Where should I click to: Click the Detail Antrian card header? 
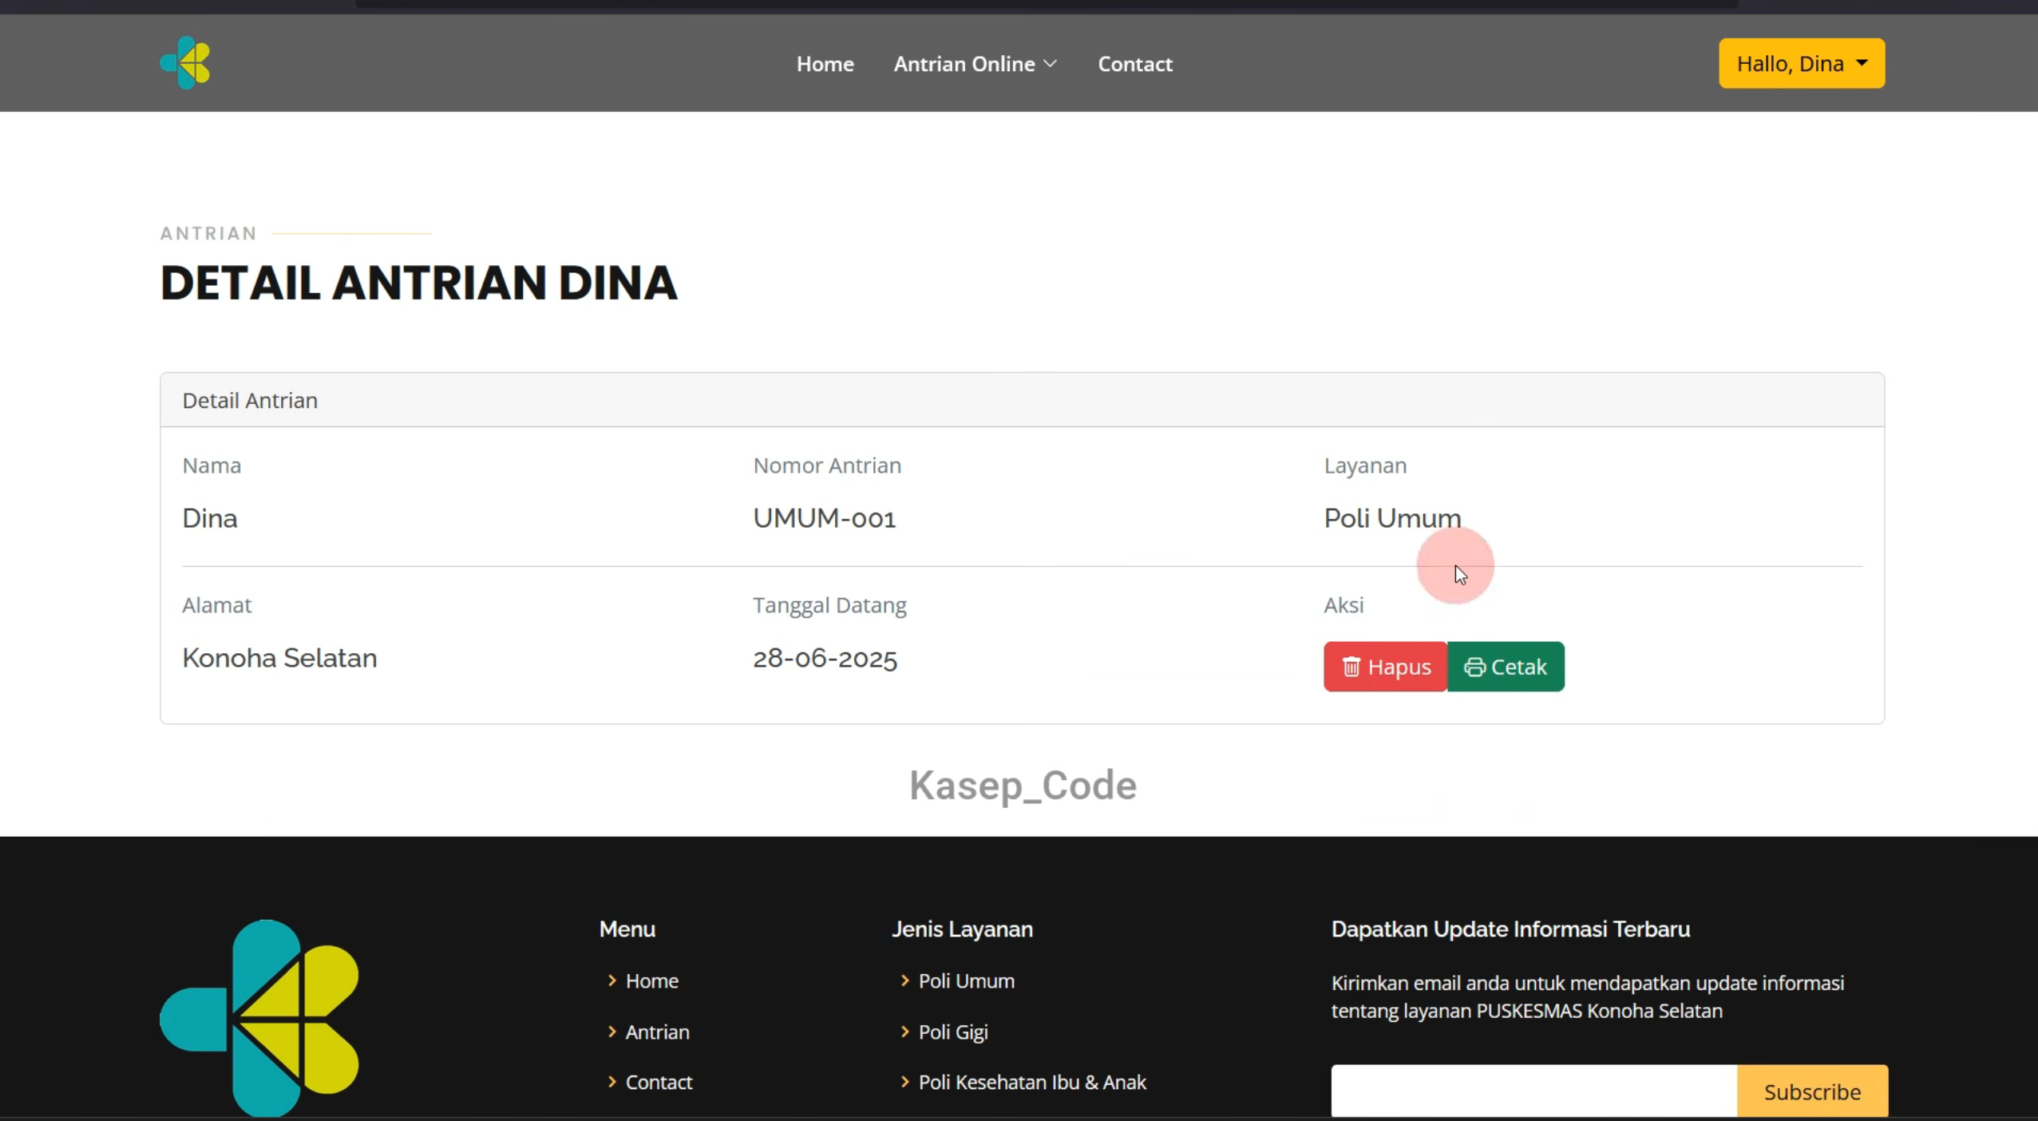(x=1022, y=400)
